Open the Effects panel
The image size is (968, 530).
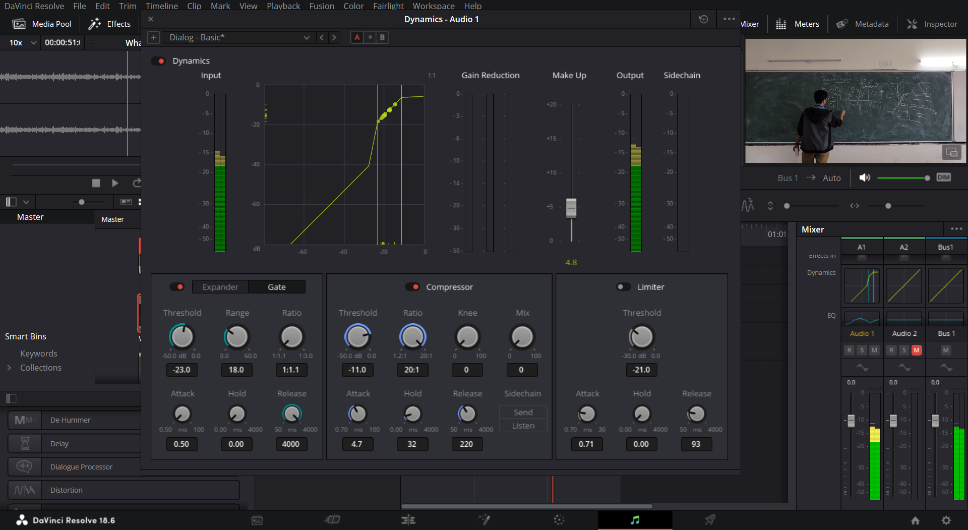click(x=109, y=24)
